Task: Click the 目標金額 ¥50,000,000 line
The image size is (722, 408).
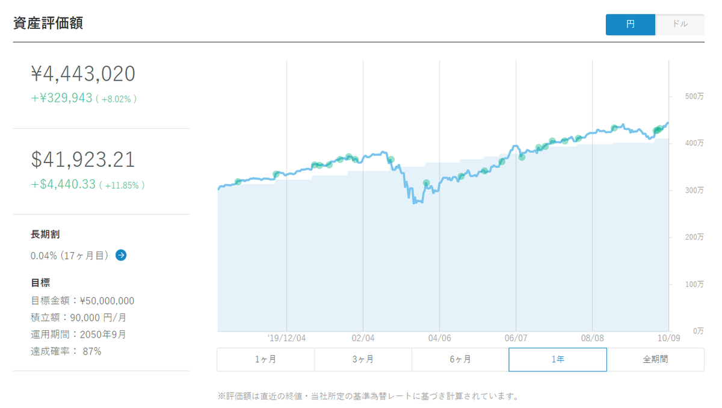Action: click(82, 301)
